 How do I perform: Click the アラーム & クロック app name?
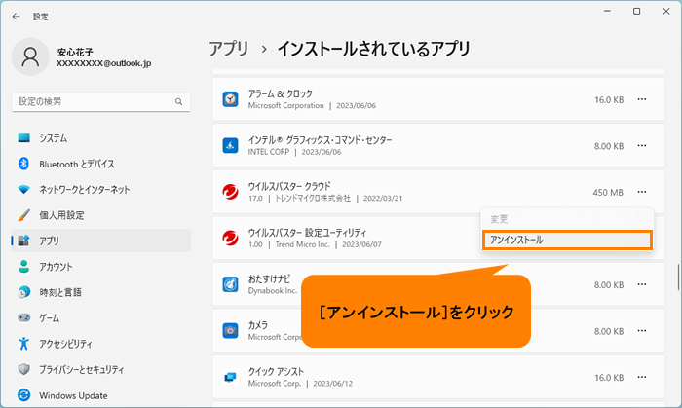281,93
